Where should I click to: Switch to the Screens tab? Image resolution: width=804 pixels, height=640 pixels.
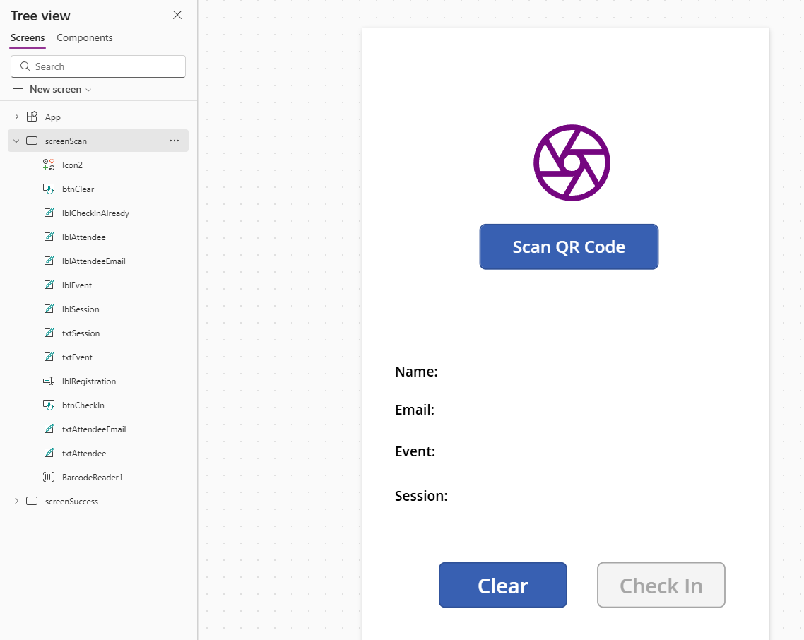[28, 38]
